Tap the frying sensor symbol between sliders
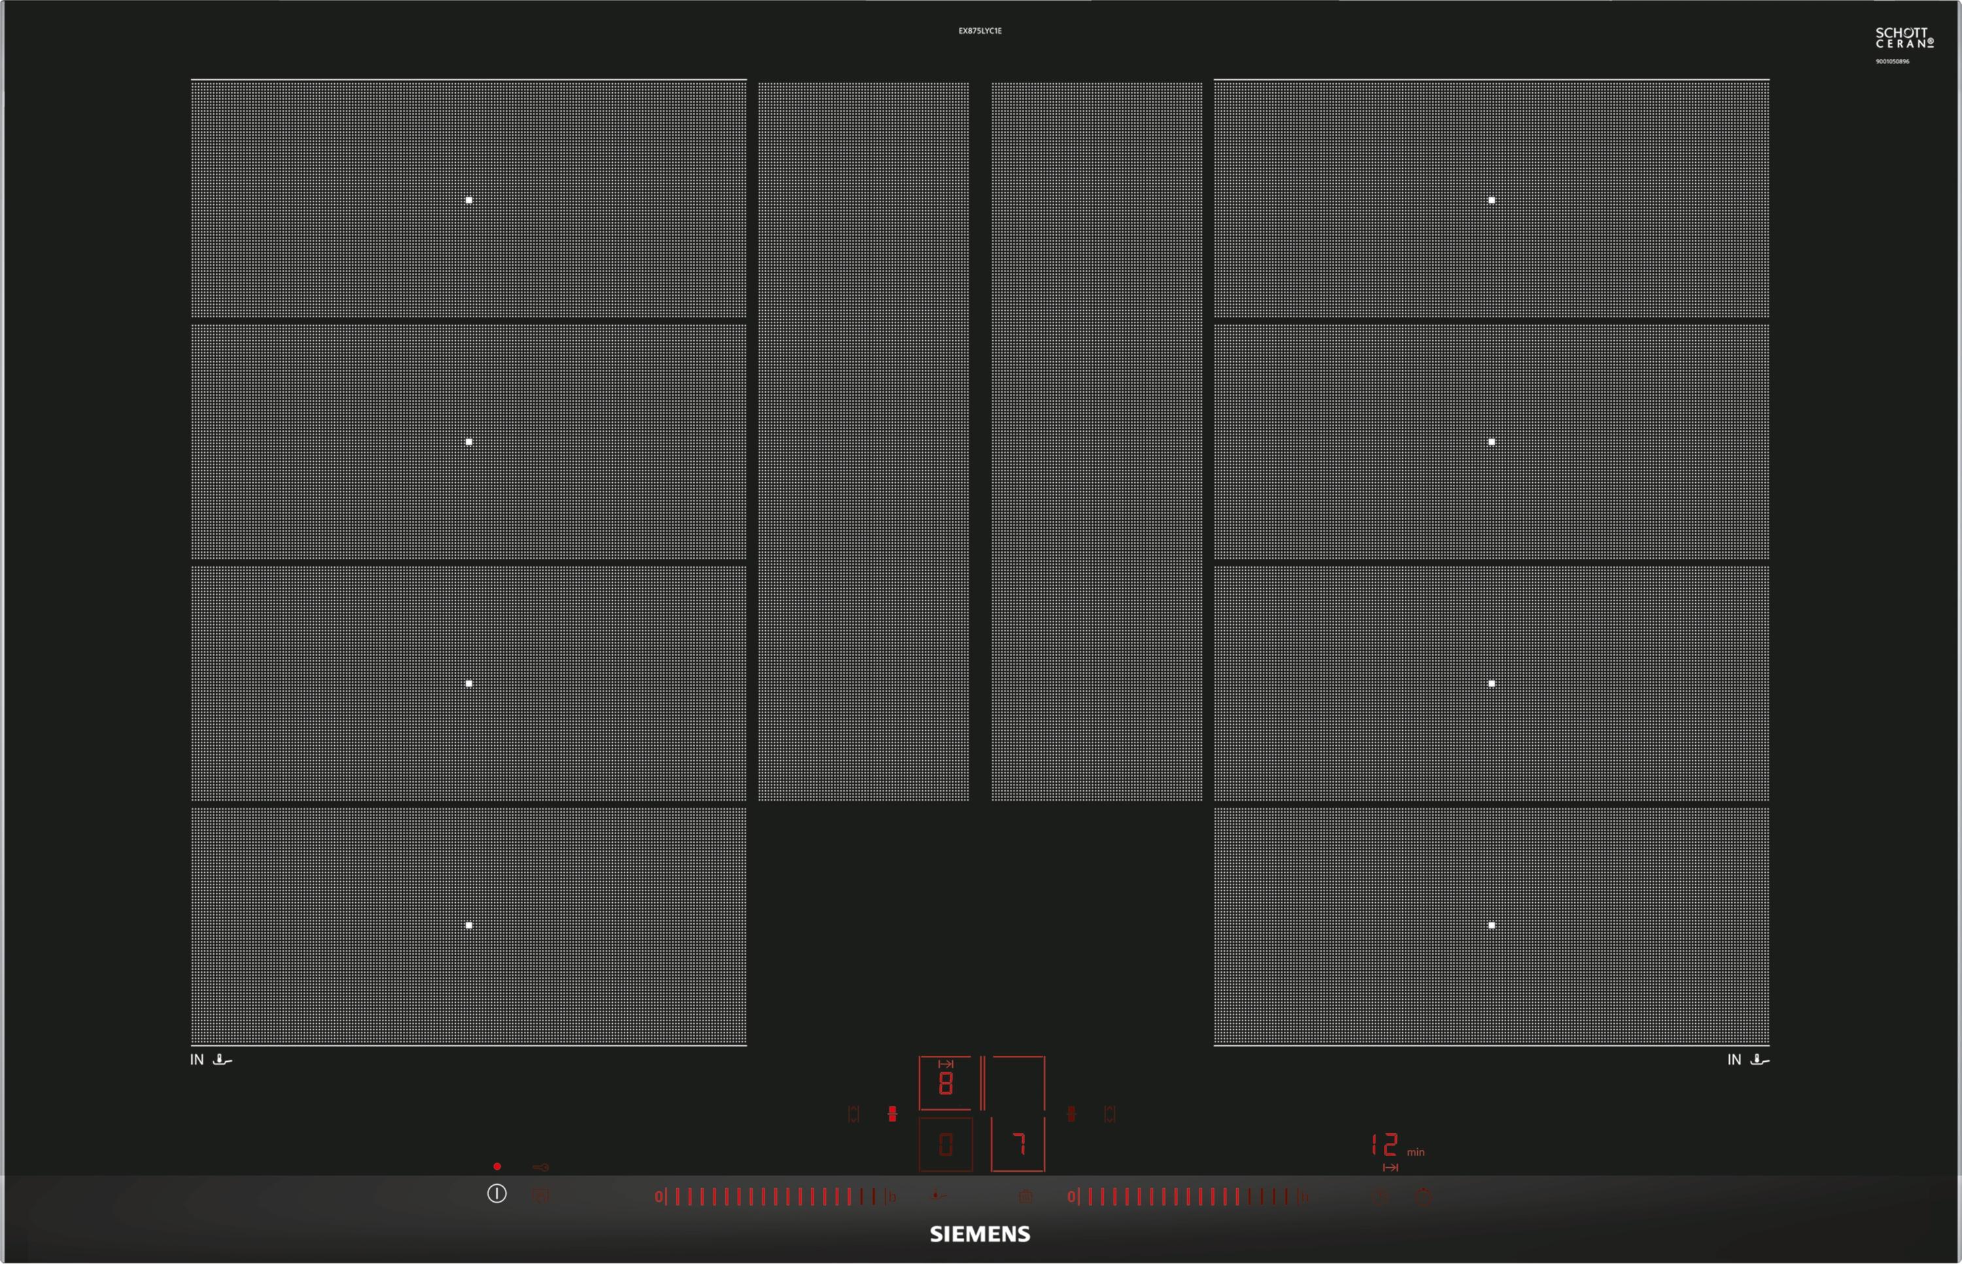 [938, 1196]
